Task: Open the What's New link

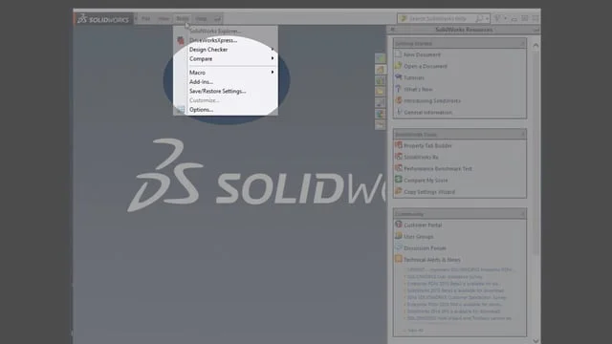Action: tap(418, 89)
